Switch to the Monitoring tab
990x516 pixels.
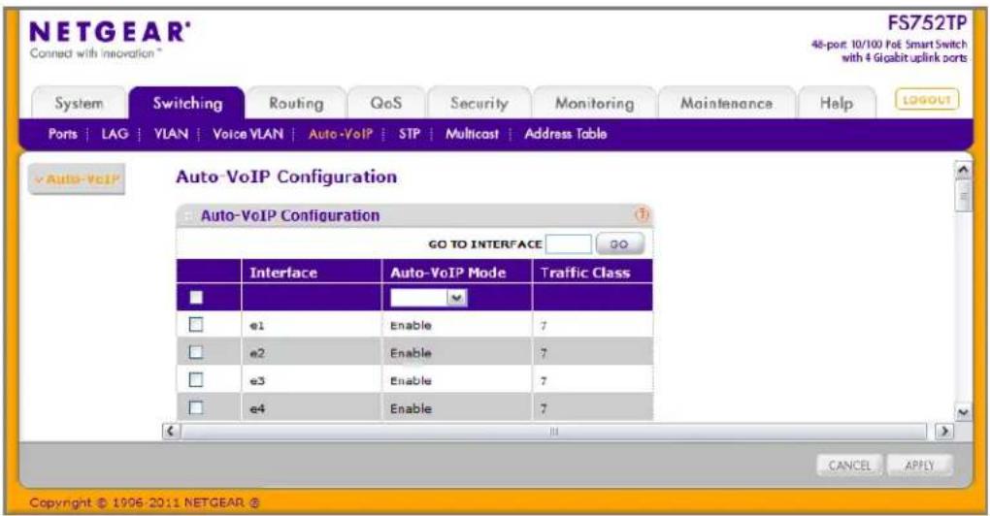click(x=595, y=103)
